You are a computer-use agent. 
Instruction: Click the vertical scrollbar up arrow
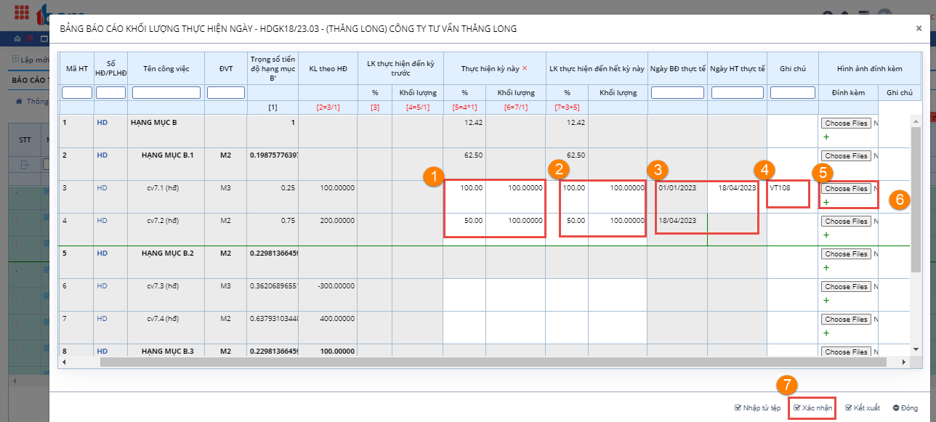(915, 119)
